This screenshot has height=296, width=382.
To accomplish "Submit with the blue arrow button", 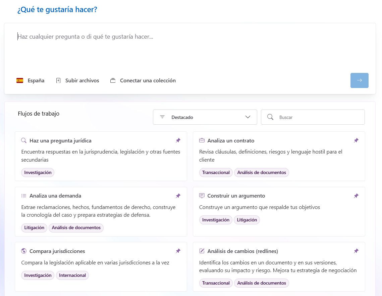I will (359, 81).
